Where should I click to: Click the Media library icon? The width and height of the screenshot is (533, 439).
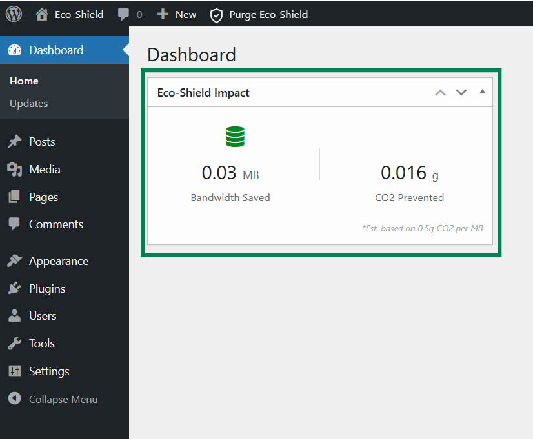point(14,170)
